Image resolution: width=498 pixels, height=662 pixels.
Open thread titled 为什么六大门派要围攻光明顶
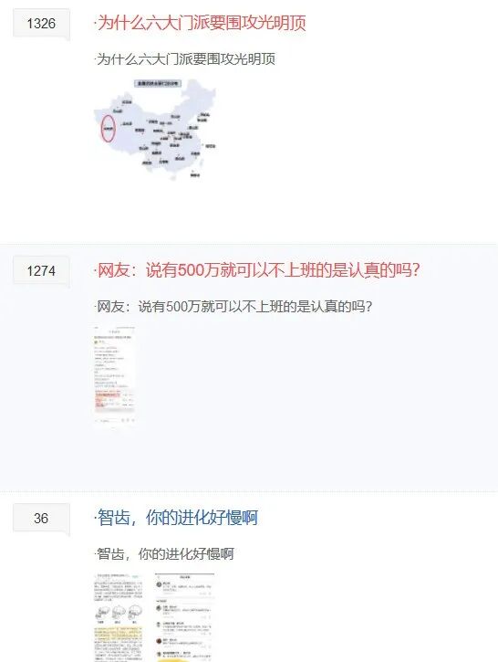coord(202,23)
